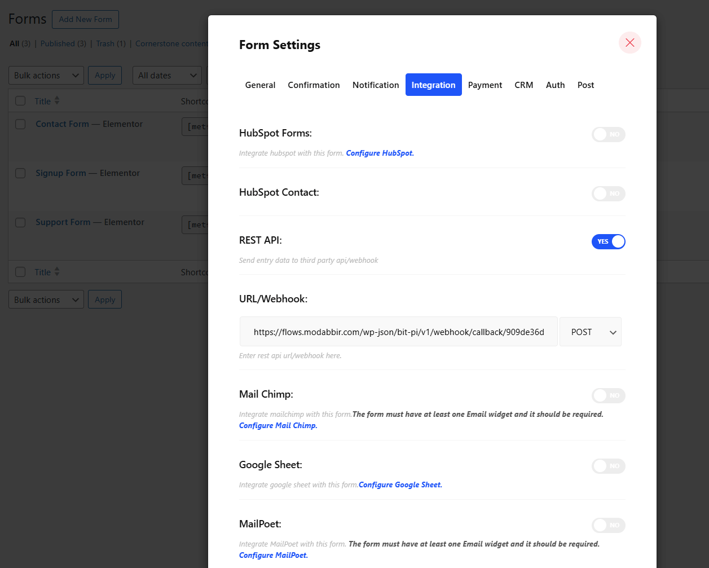Click the Add New Form button

pos(85,19)
